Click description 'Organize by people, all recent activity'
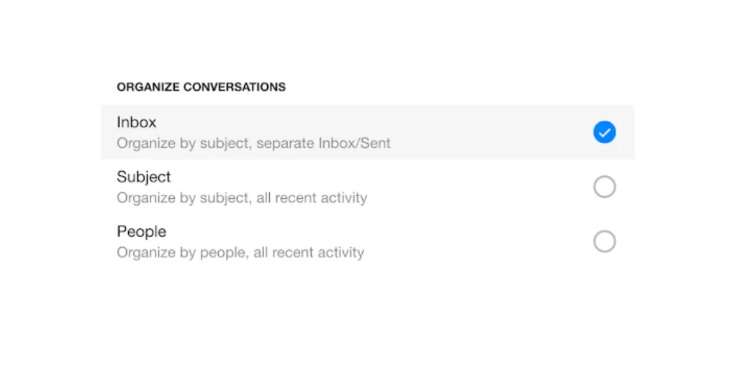737x373 pixels. tap(240, 252)
